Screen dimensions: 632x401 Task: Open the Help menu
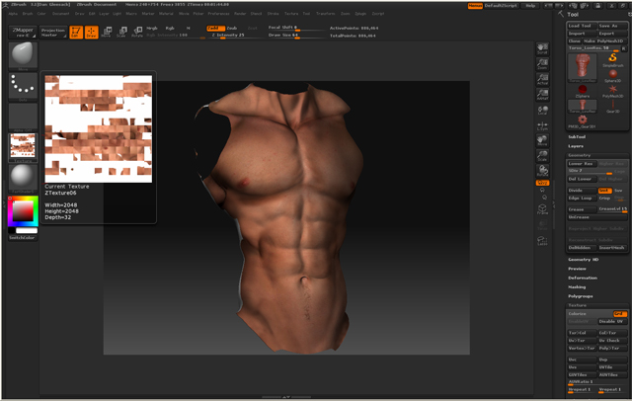coord(530,5)
